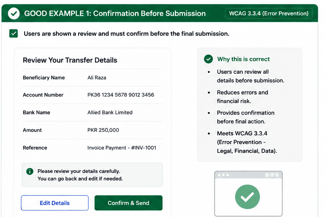Click the Reference label
The width and height of the screenshot is (326, 217).
[x=35, y=148]
